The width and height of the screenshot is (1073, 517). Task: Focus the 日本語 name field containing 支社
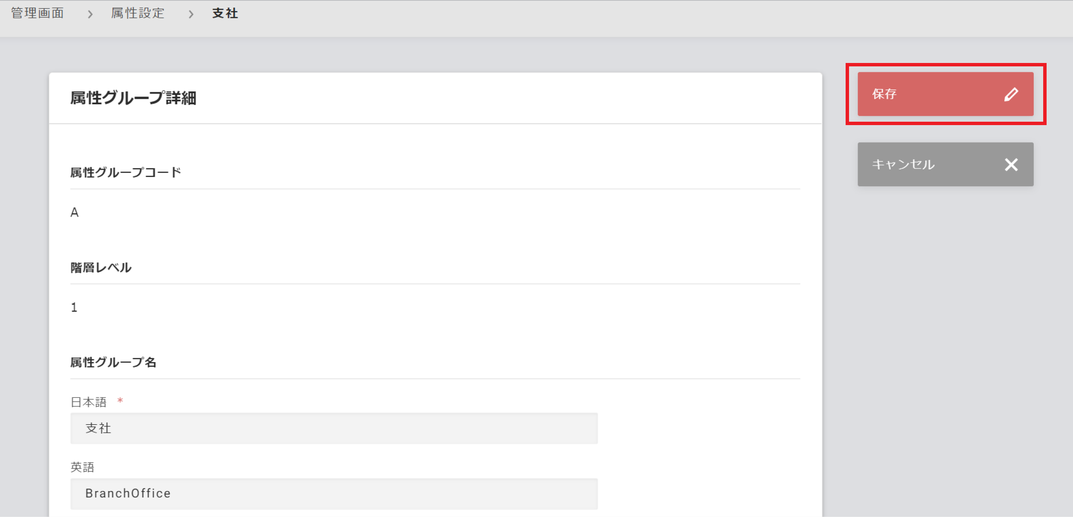pyautogui.click(x=334, y=428)
